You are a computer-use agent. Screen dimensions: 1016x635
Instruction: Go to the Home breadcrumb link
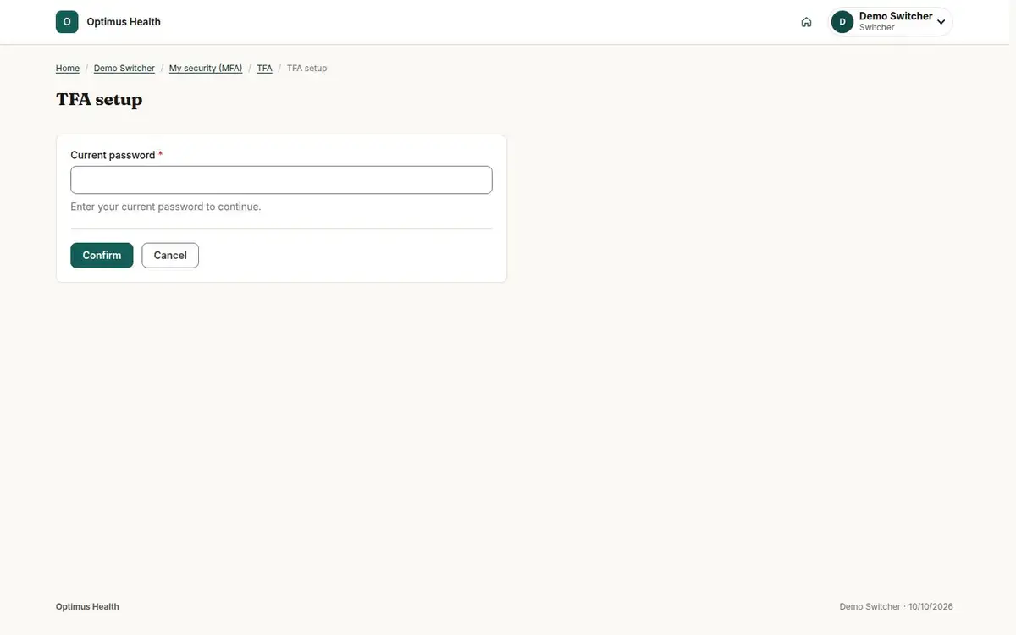click(x=68, y=69)
